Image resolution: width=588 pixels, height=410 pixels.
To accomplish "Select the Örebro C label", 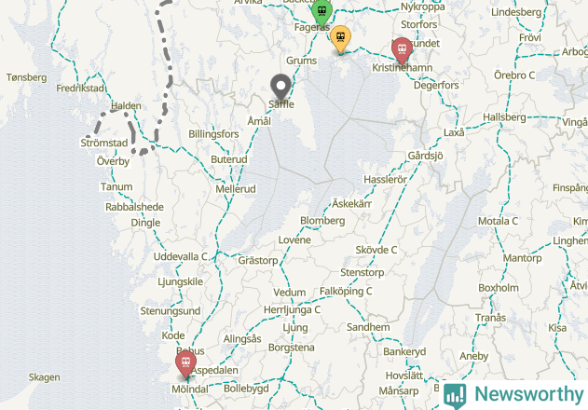I will coord(514,75).
